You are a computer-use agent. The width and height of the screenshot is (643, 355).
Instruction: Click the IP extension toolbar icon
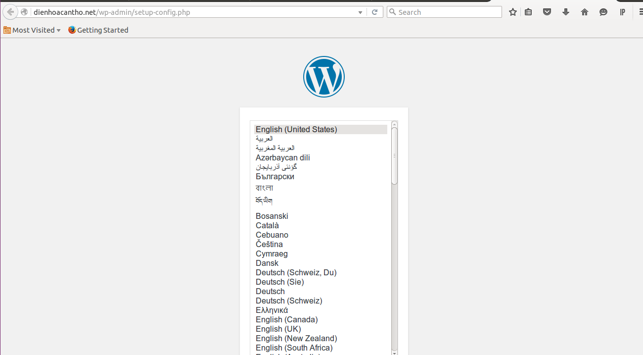click(x=622, y=12)
